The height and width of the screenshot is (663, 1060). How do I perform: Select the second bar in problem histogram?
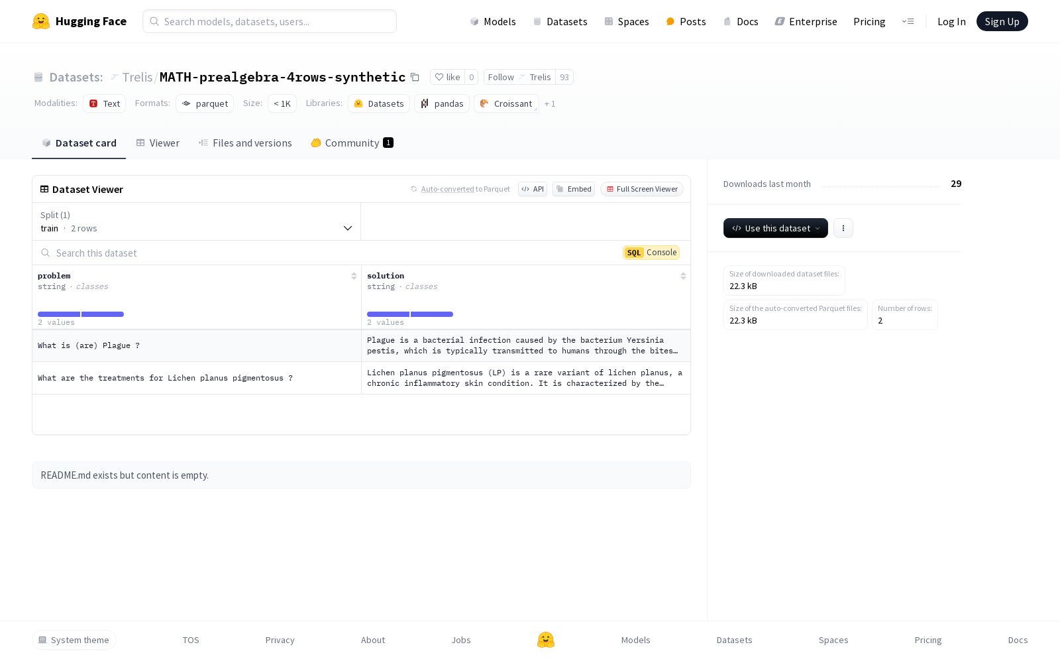click(103, 314)
